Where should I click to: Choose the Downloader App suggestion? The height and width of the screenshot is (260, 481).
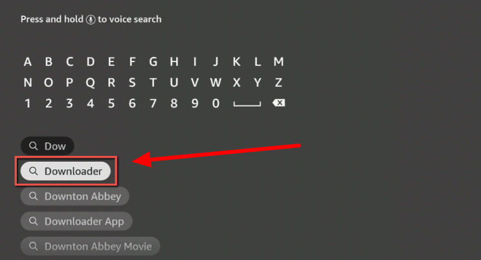(x=76, y=221)
